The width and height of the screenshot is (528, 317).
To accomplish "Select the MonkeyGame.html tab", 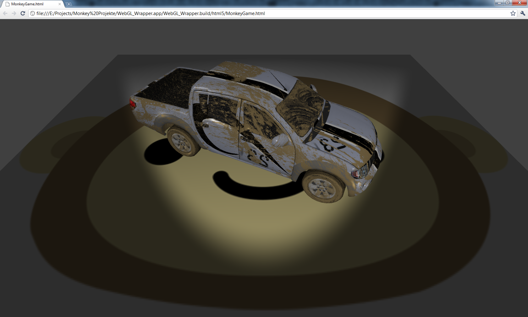I will (32, 4).
